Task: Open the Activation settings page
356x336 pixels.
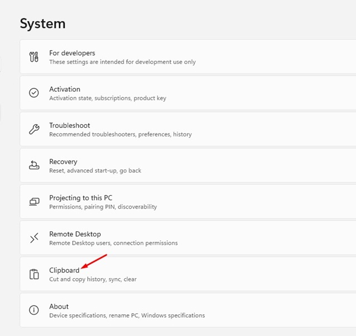Action: [x=65, y=89]
